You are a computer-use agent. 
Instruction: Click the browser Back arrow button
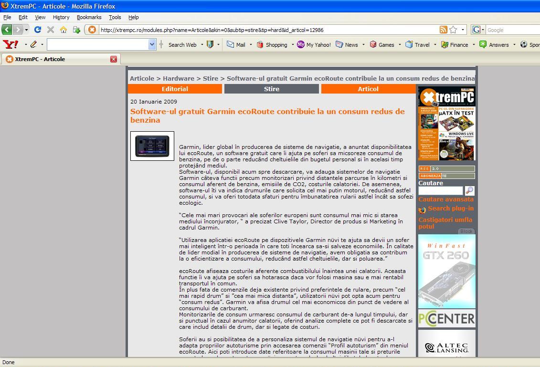[7, 30]
